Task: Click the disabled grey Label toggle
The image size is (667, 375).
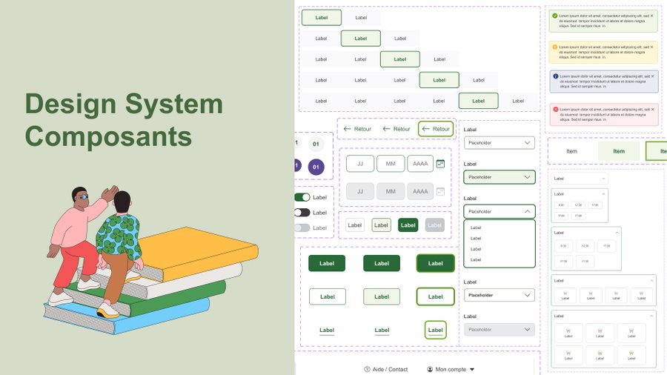Action: [x=302, y=228]
